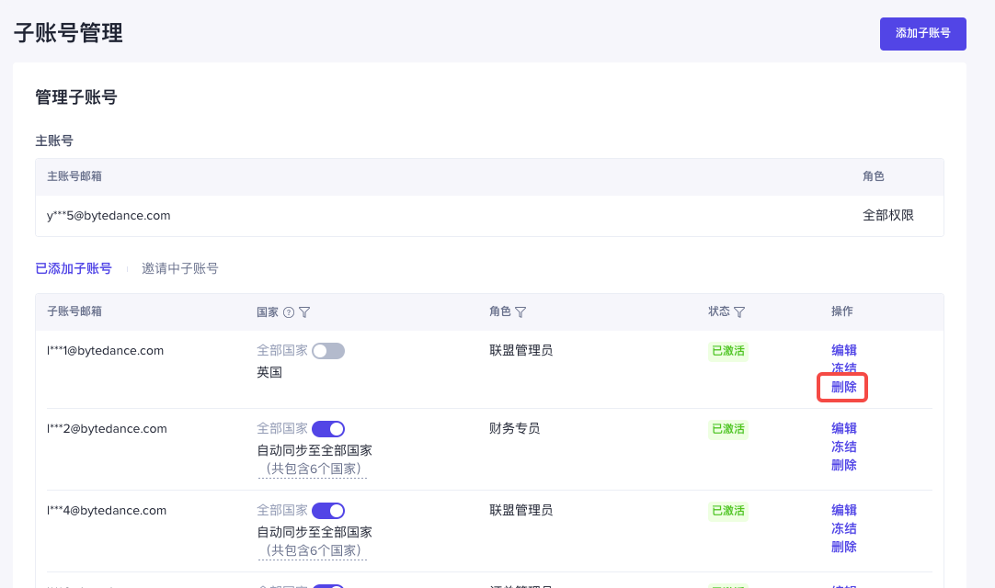Expand 共包含6个国家 under l***2@bytedance.com
This screenshot has width=995, height=588.
(311, 469)
